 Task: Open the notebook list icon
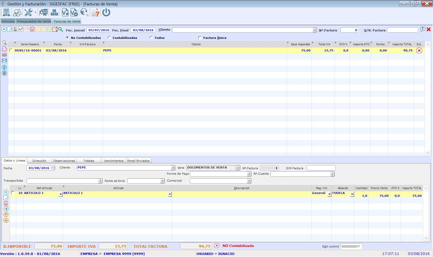click(x=55, y=29)
